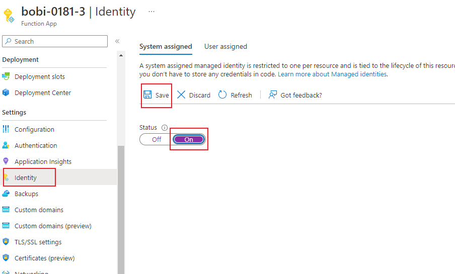Click the Backups cloud icon
455x274 pixels.
(x=6, y=194)
